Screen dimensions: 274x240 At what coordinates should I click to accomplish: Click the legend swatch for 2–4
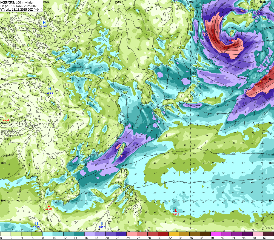coord(16,234)
